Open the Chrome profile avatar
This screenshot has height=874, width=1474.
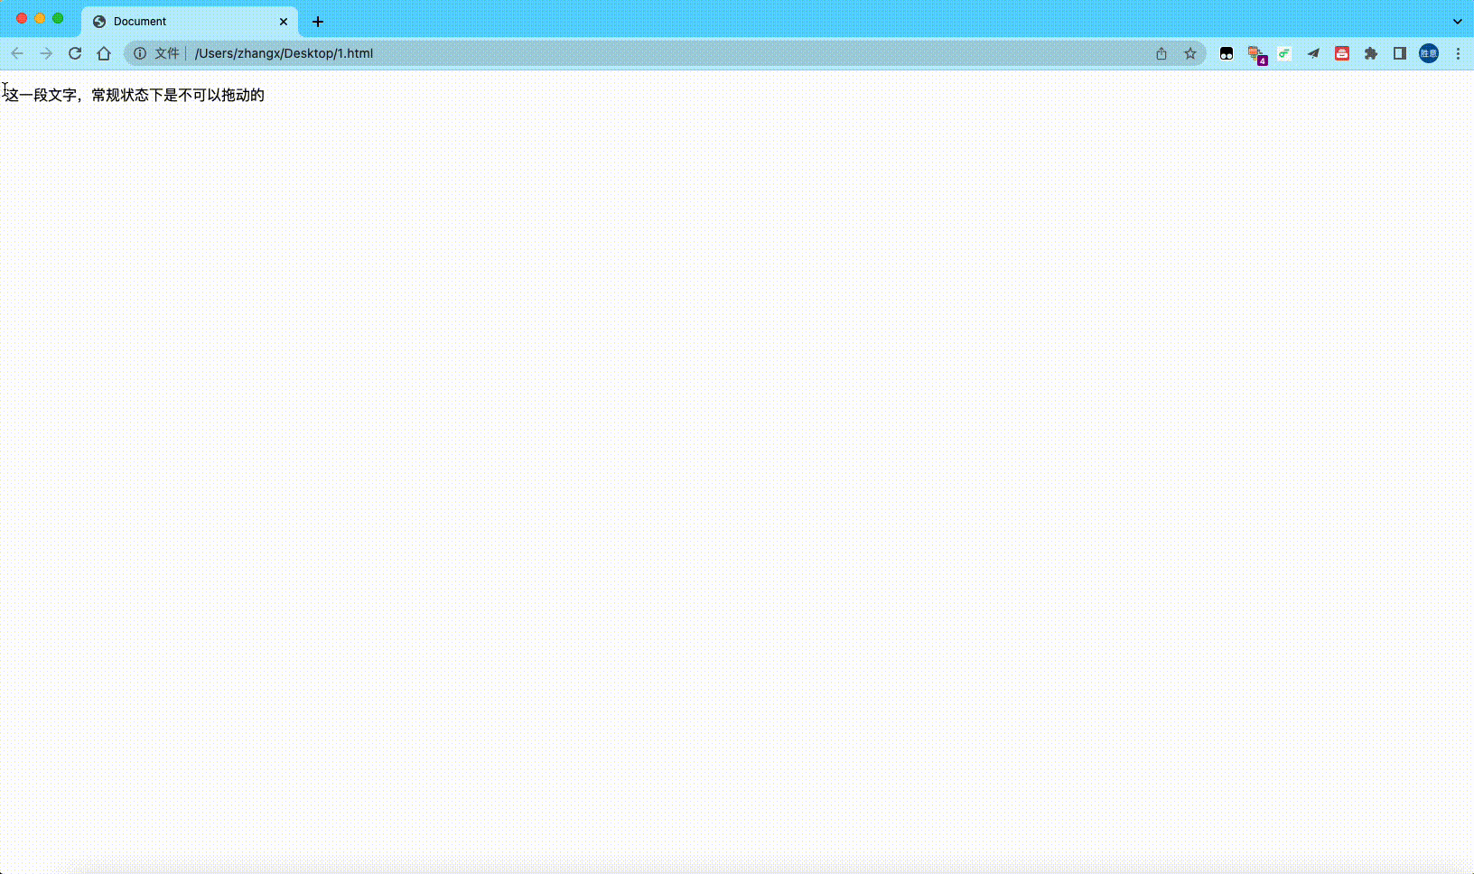1429,53
